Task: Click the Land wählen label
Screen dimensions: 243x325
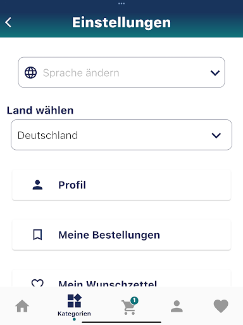Action: [x=40, y=110]
